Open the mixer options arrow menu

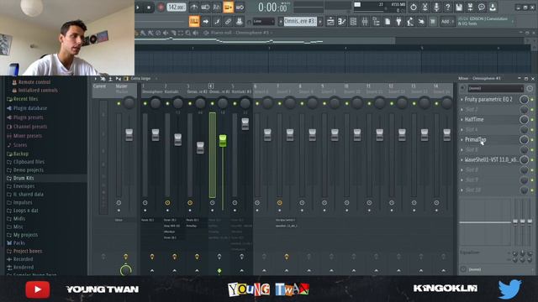pyautogui.click(x=95, y=78)
